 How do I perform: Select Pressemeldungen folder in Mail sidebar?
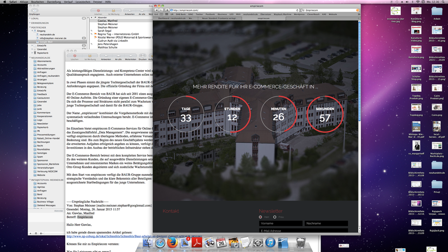click(x=46, y=135)
